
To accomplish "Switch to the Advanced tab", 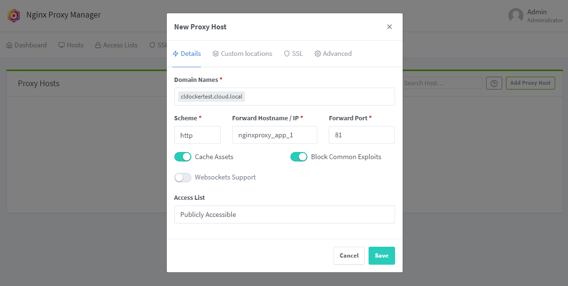I will coord(333,53).
